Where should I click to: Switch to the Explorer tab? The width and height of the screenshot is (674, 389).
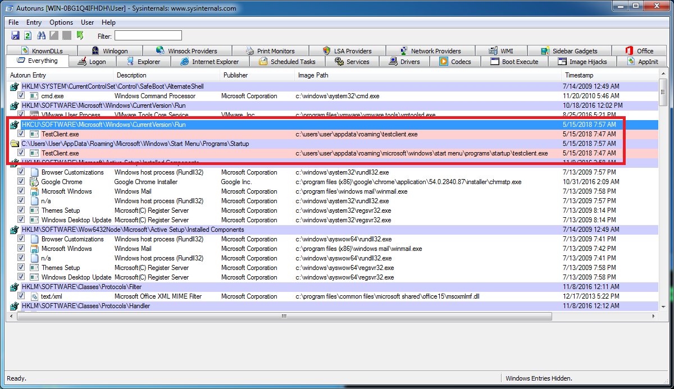click(x=143, y=62)
